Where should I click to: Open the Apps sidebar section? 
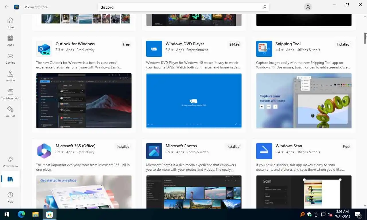pos(10,41)
